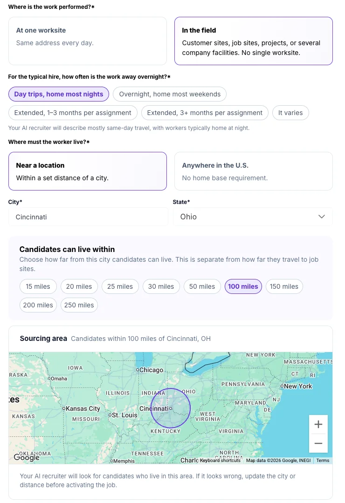Set distance to 150 miles
The image size is (345, 503).
[284, 286]
